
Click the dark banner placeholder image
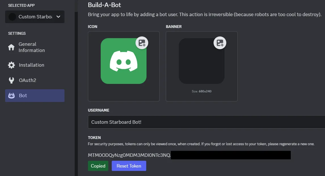click(x=202, y=61)
